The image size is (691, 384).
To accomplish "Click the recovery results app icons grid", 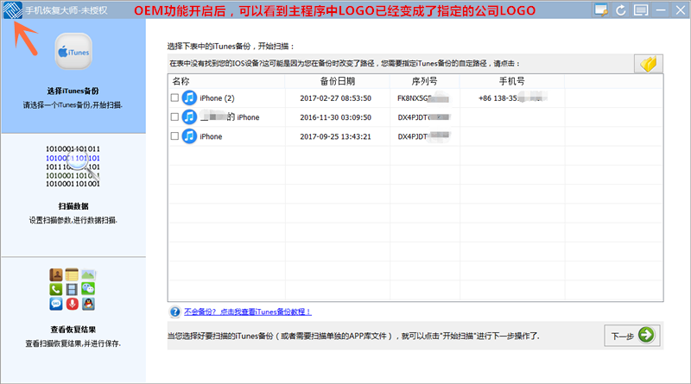I will click(x=73, y=289).
